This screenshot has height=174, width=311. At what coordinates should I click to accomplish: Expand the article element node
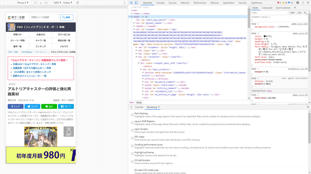pyautogui.click(x=143, y=79)
